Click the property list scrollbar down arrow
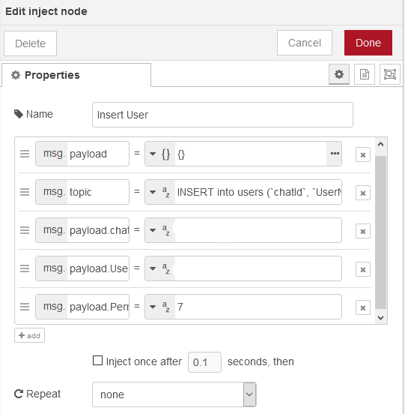 [x=380, y=317]
